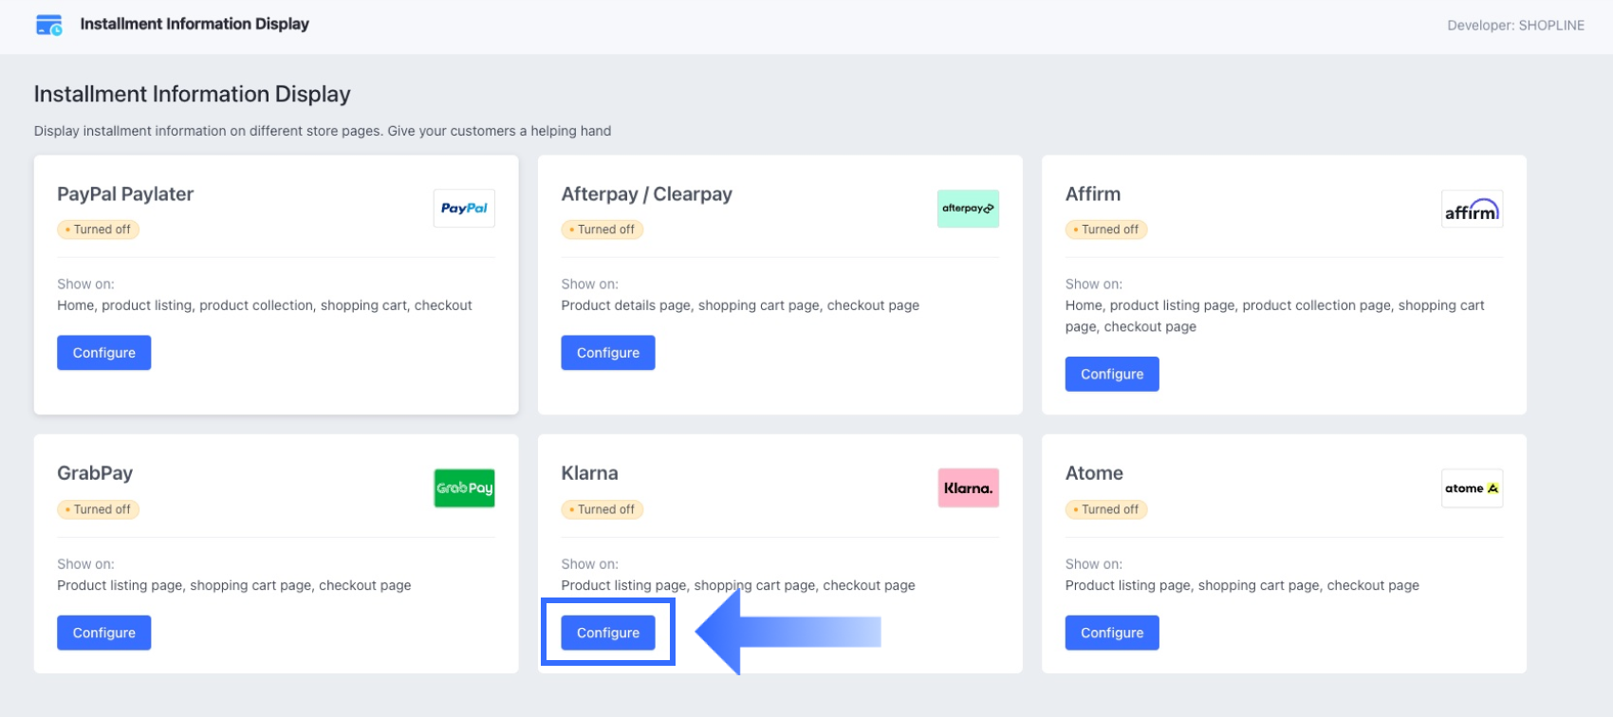Open Afterpay / Clearpay Configure button

[608, 353]
